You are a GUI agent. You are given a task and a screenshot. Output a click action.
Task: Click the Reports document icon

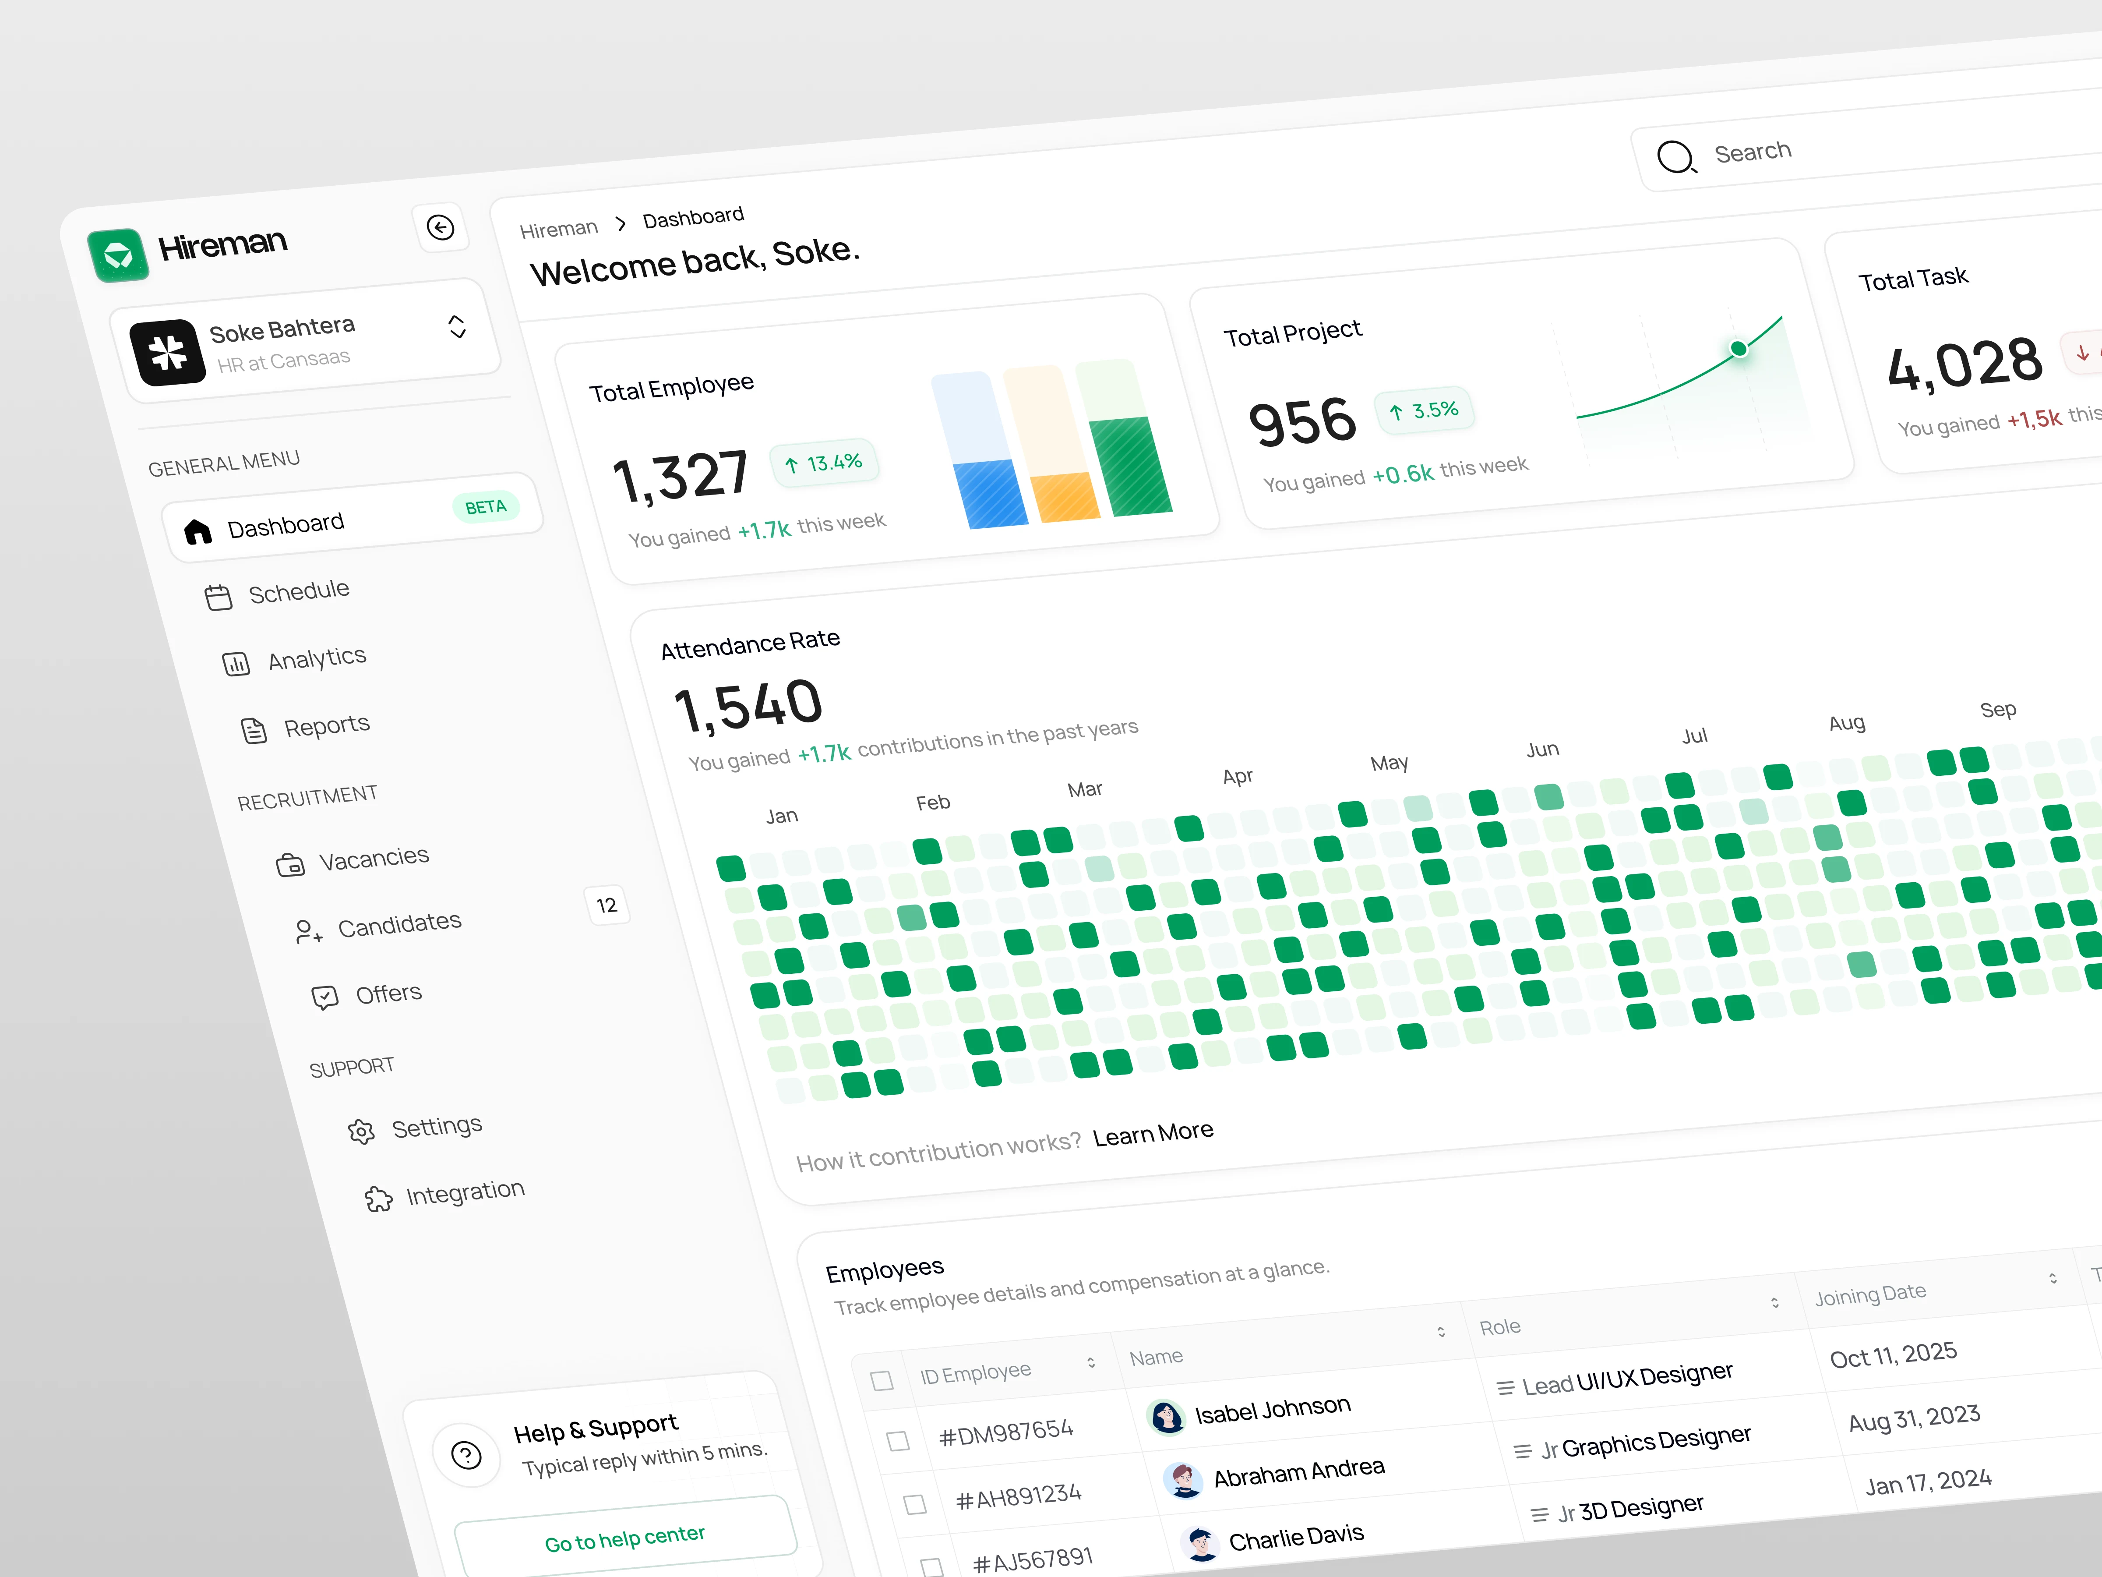point(254,730)
